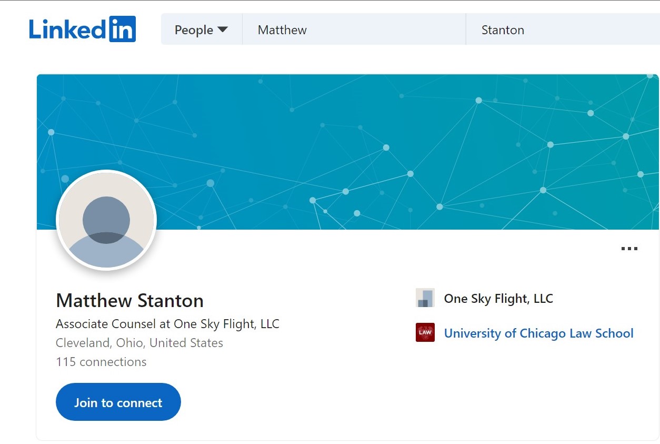This screenshot has height=444, width=660.
Task: Click the One Sky Flight, LLC company name
Action: click(498, 299)
